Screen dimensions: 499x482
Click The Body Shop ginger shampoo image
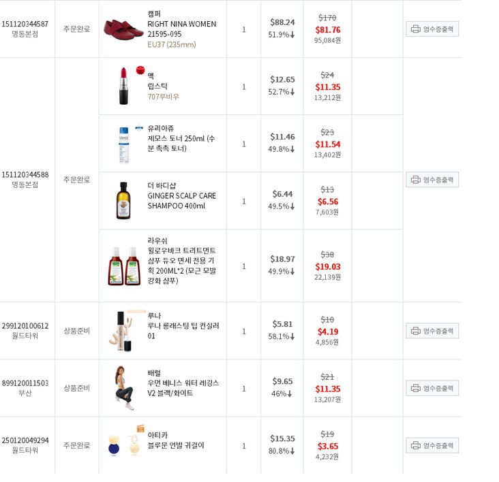123,201
